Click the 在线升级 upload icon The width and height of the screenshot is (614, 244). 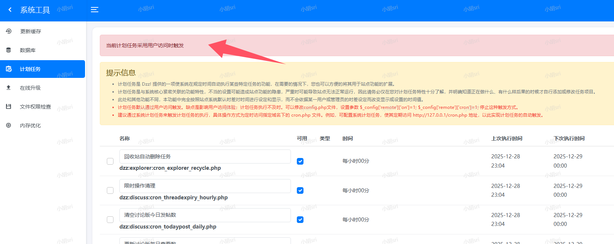9,87
